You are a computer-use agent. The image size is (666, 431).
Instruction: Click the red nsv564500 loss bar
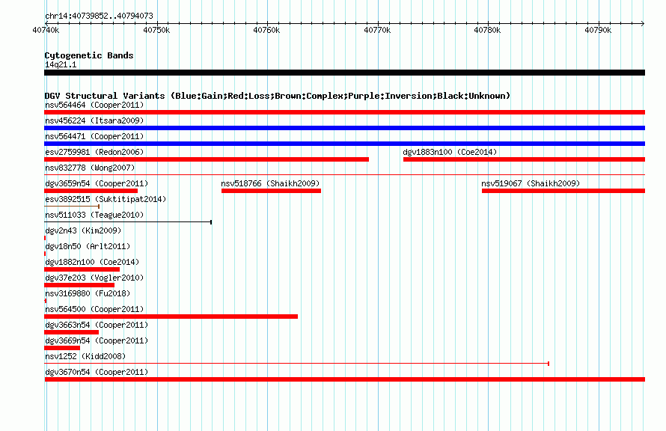coord(171,317)
